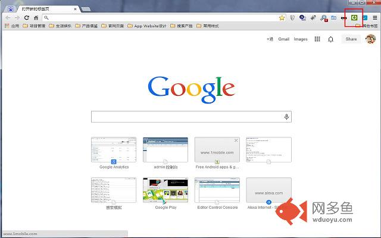Viewport: 381px width, 238px height.
Task: Open Google apps grid launcher
Action: point(317,39)
